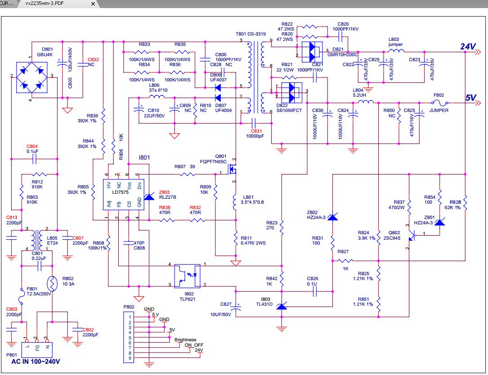Click the F802 jumper fuse symbol
Image resolution: width=488 pixels, height=375 pixels.
pyautogui.click(x=440, y=103)
